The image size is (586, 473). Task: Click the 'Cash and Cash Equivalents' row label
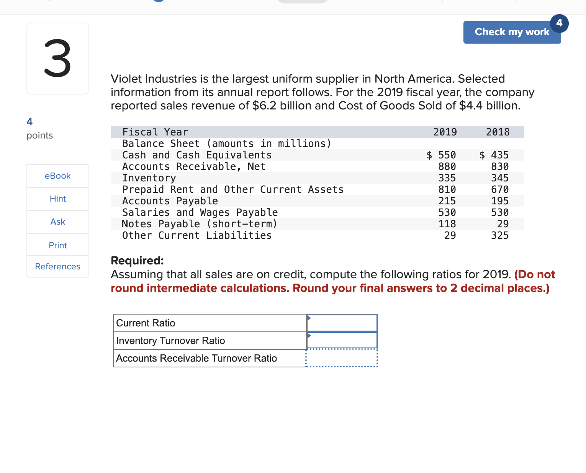click(197, 155)
